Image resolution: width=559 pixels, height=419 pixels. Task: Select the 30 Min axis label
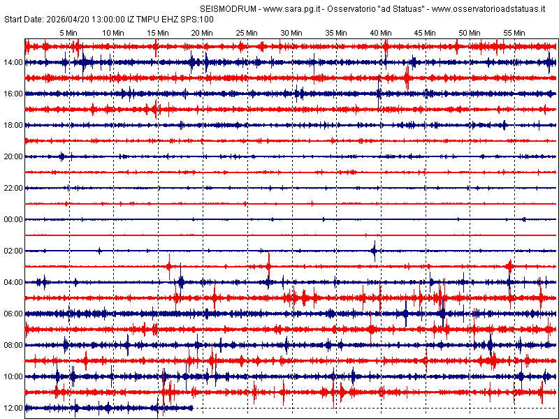coord(291,33)
